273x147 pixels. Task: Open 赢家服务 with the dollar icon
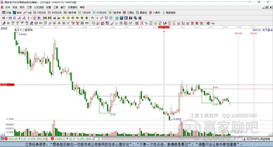click(169, 13)
